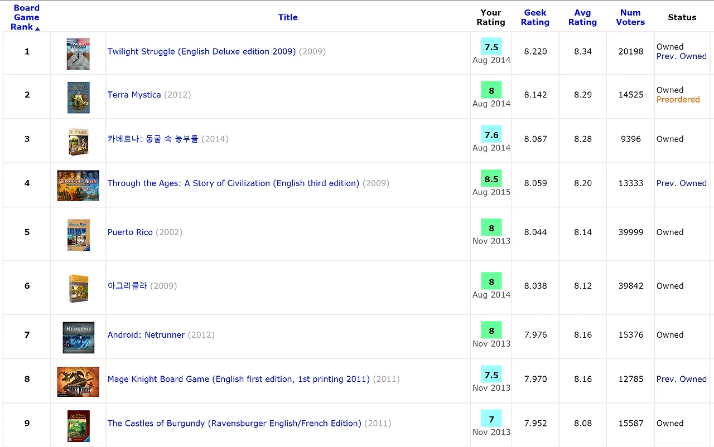
Task: Click Prev. Owned status for Twilight Struggle
Action: pos(682,56)
